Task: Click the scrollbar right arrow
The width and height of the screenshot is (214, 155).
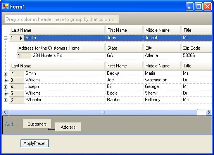Action: (209, 112)
